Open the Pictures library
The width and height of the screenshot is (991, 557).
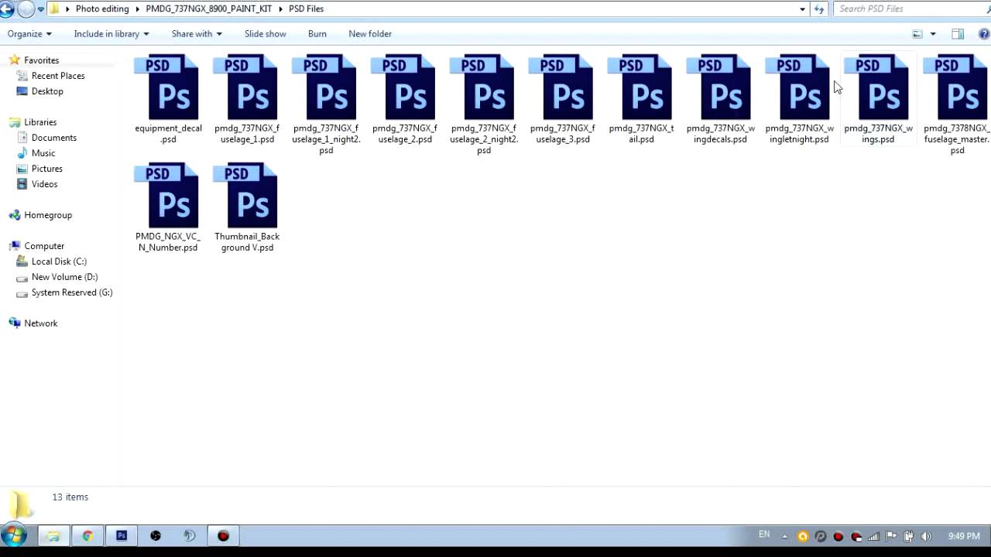47,169
